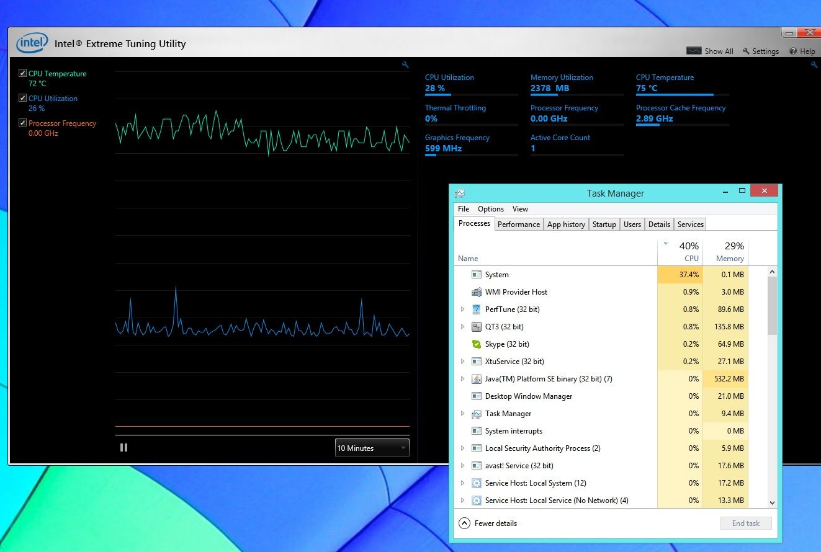Click WMI Provider Host icon

coord(477,292)
